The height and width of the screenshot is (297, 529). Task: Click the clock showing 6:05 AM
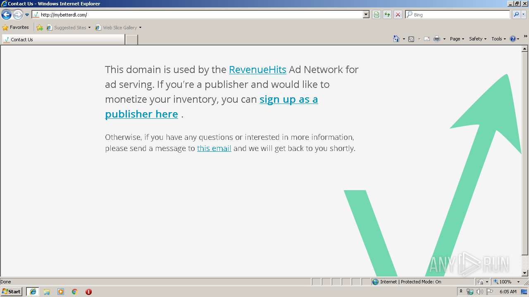(x=508, y=292)
